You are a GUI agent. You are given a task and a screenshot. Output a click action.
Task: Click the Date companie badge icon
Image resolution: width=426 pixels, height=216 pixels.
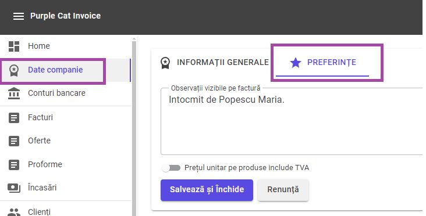(14, 70)
